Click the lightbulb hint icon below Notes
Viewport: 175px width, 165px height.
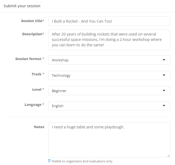click(49, 161)
